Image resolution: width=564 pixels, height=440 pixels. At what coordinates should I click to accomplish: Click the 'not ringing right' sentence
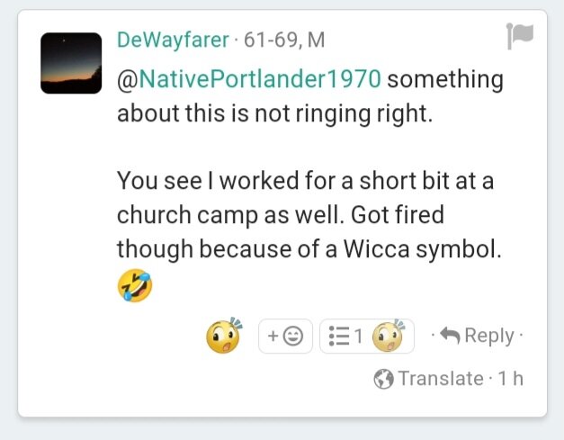click(275, 113)
